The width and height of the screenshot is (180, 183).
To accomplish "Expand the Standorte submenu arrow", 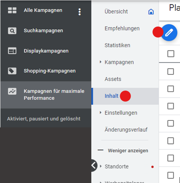I will (100, 166).
